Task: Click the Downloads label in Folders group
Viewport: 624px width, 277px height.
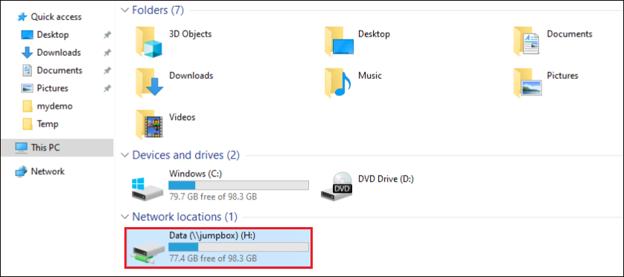Action: click(191, 76)
